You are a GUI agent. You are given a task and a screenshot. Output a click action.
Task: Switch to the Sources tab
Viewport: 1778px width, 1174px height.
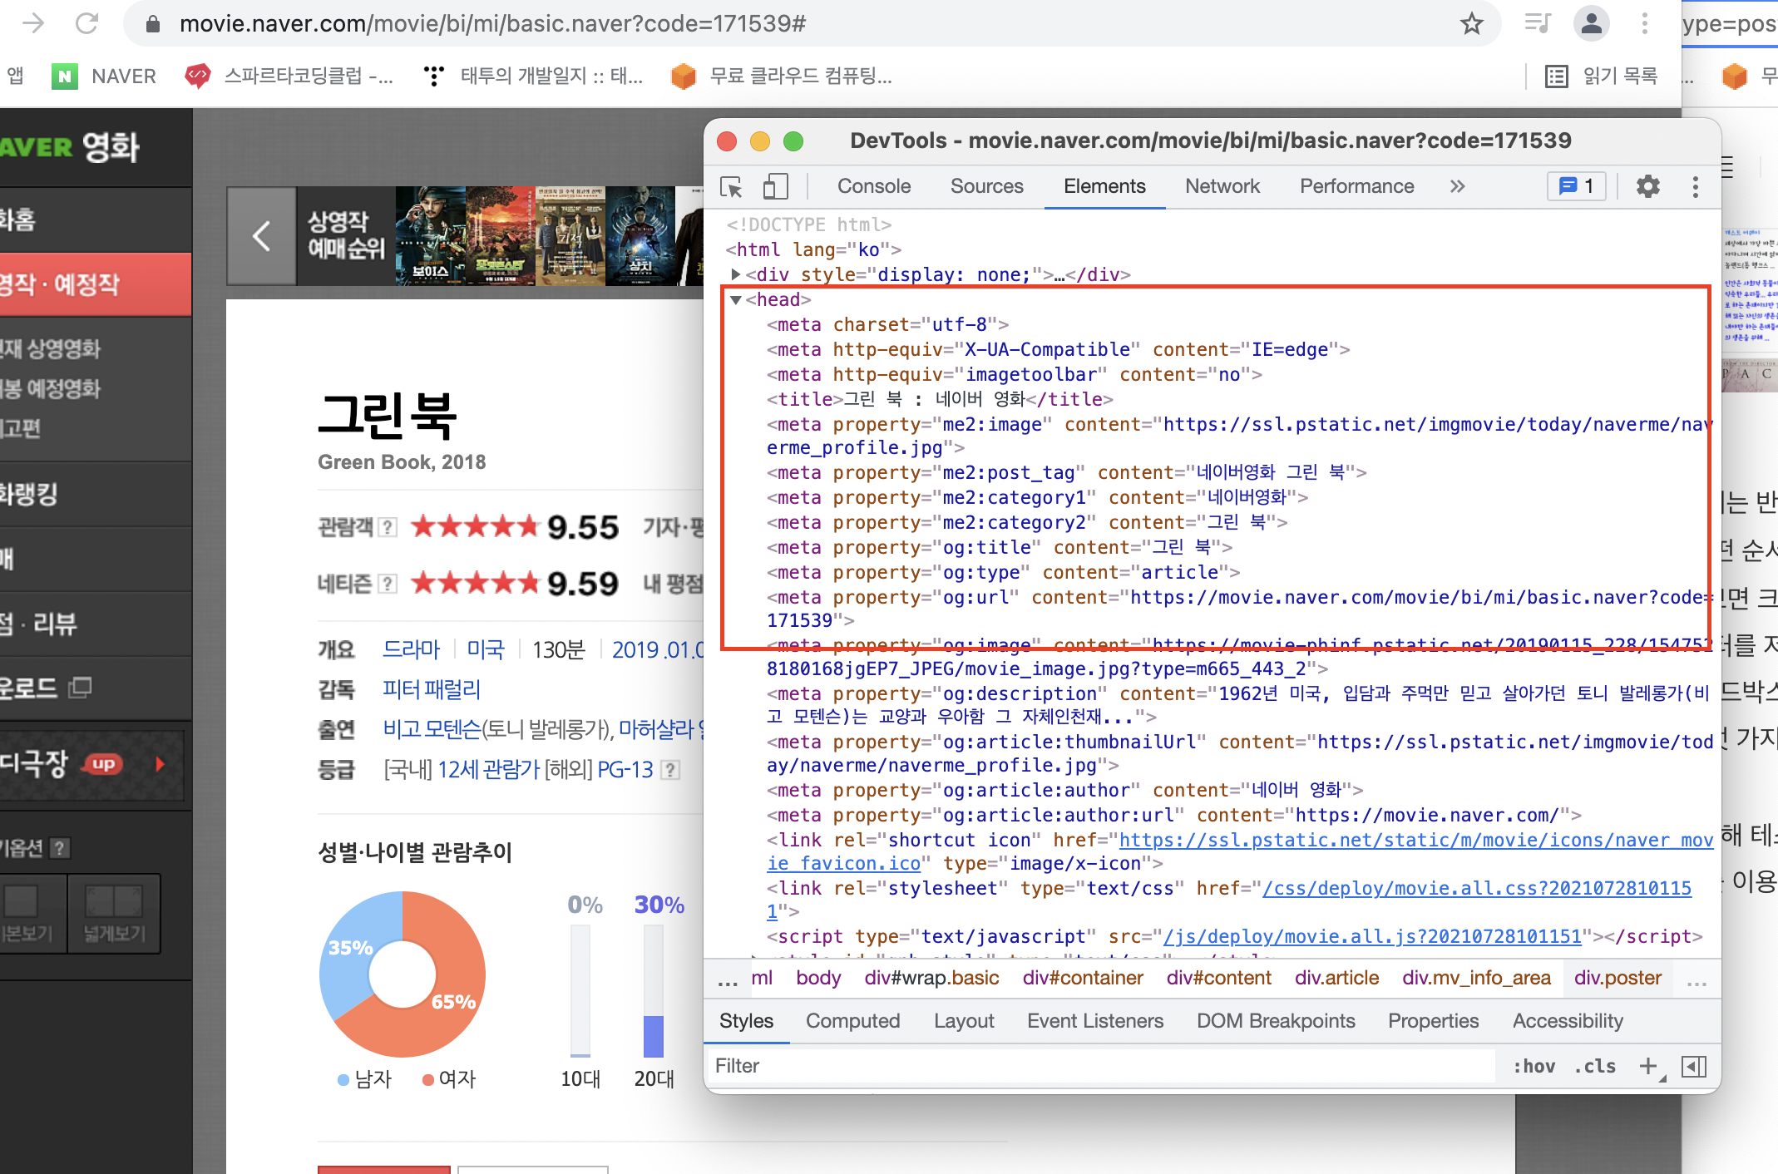[986, 186]
